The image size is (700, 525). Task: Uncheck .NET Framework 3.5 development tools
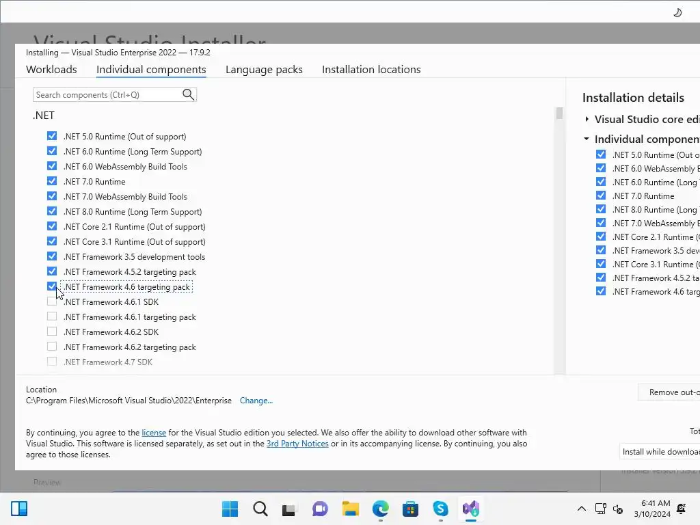pyautogui.click(x=52, y=256)
